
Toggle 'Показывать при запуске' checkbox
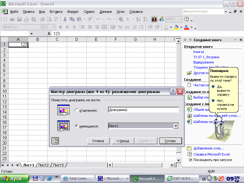click(x=190, y=160)
